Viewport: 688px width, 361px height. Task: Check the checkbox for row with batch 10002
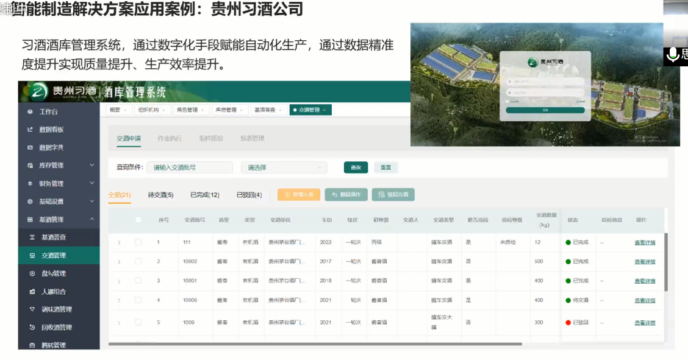click(x=138, y=262)
